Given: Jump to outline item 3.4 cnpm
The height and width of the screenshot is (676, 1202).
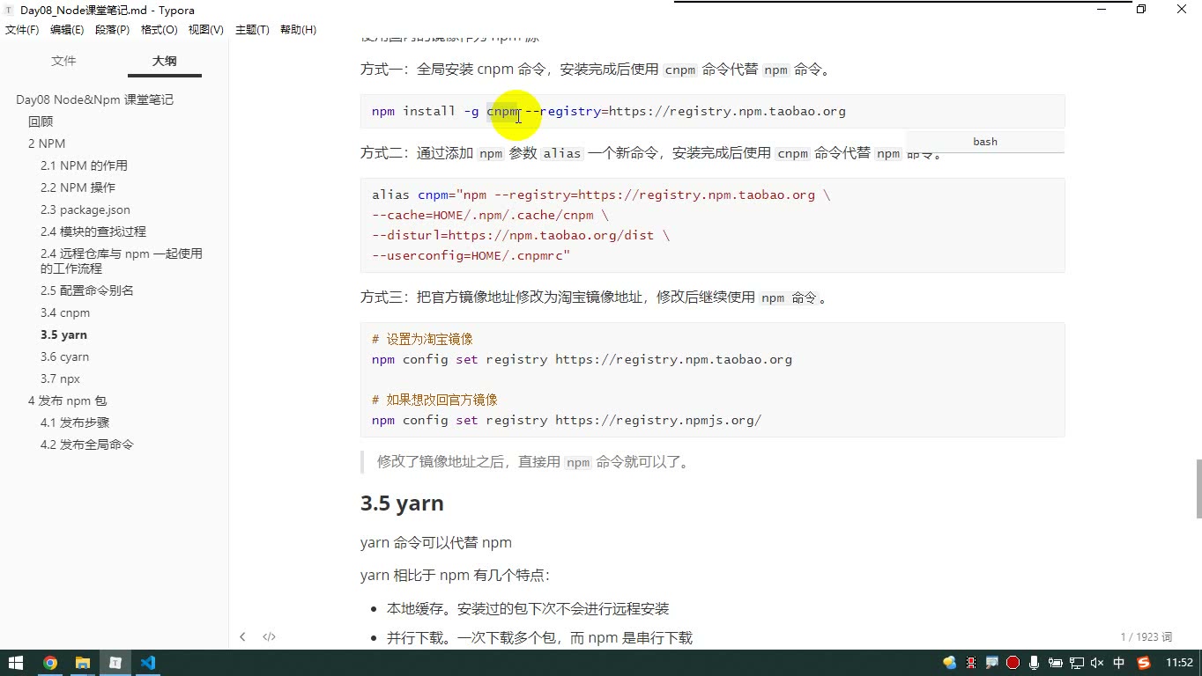Looking at the screenshot, I should pyautogui.click(x=65, y=312).
